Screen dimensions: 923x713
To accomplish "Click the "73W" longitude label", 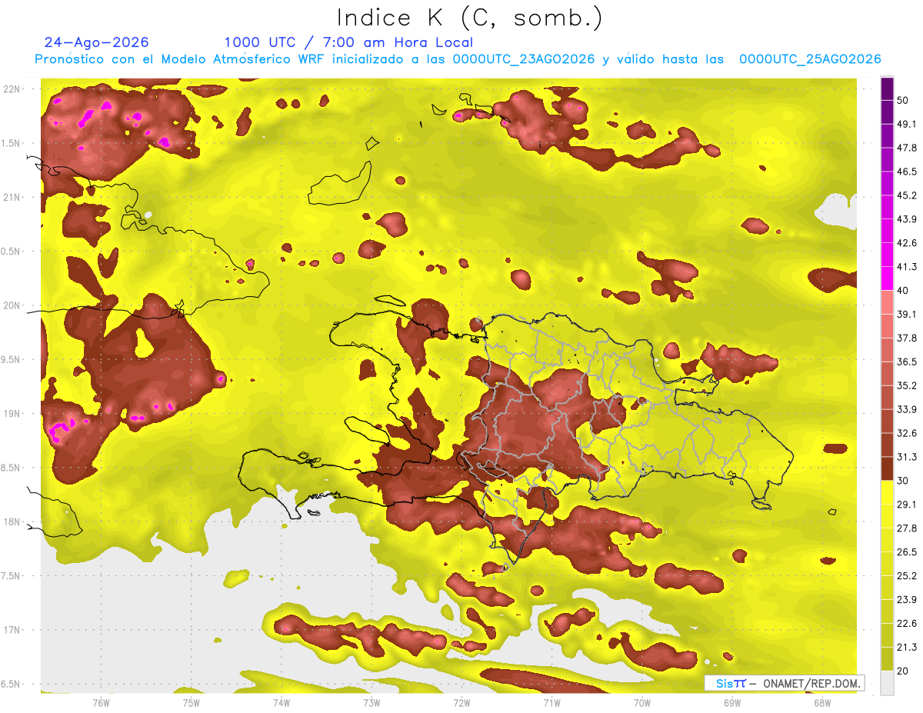I will (x=372, y=703).
